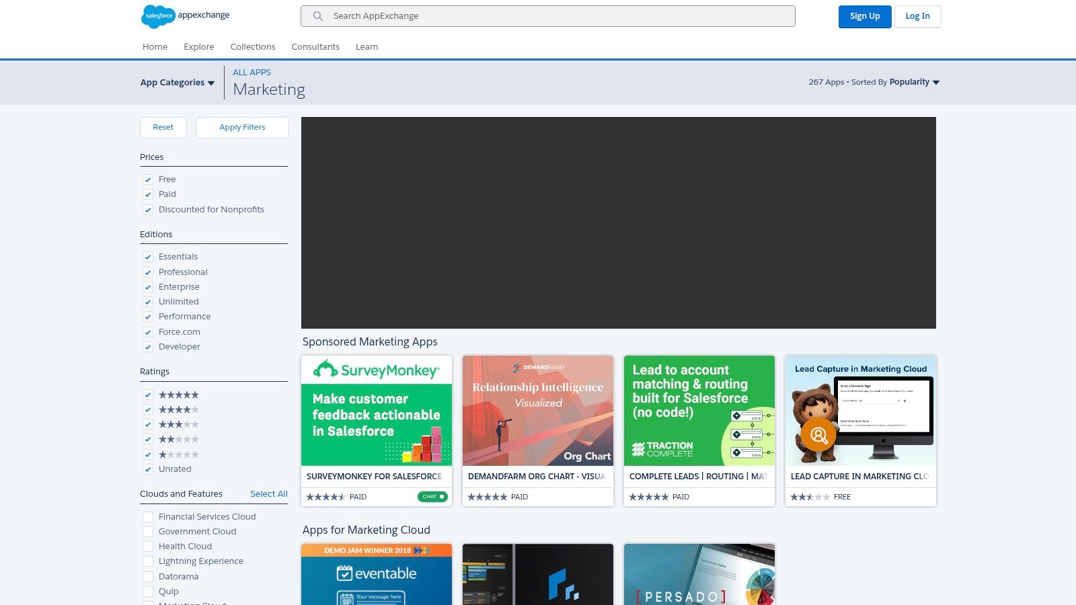The width and height of the screenshot is (1076, 605).
Task: Toggle the Performance edition checkbox
Action: point(148,317)
